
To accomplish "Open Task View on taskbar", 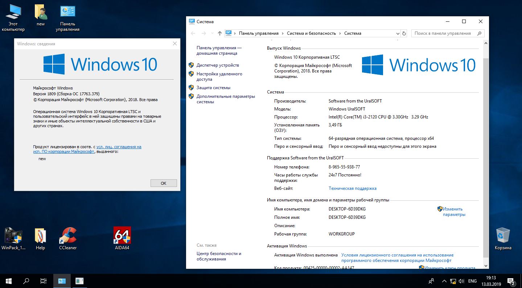I will pos(44,281).
